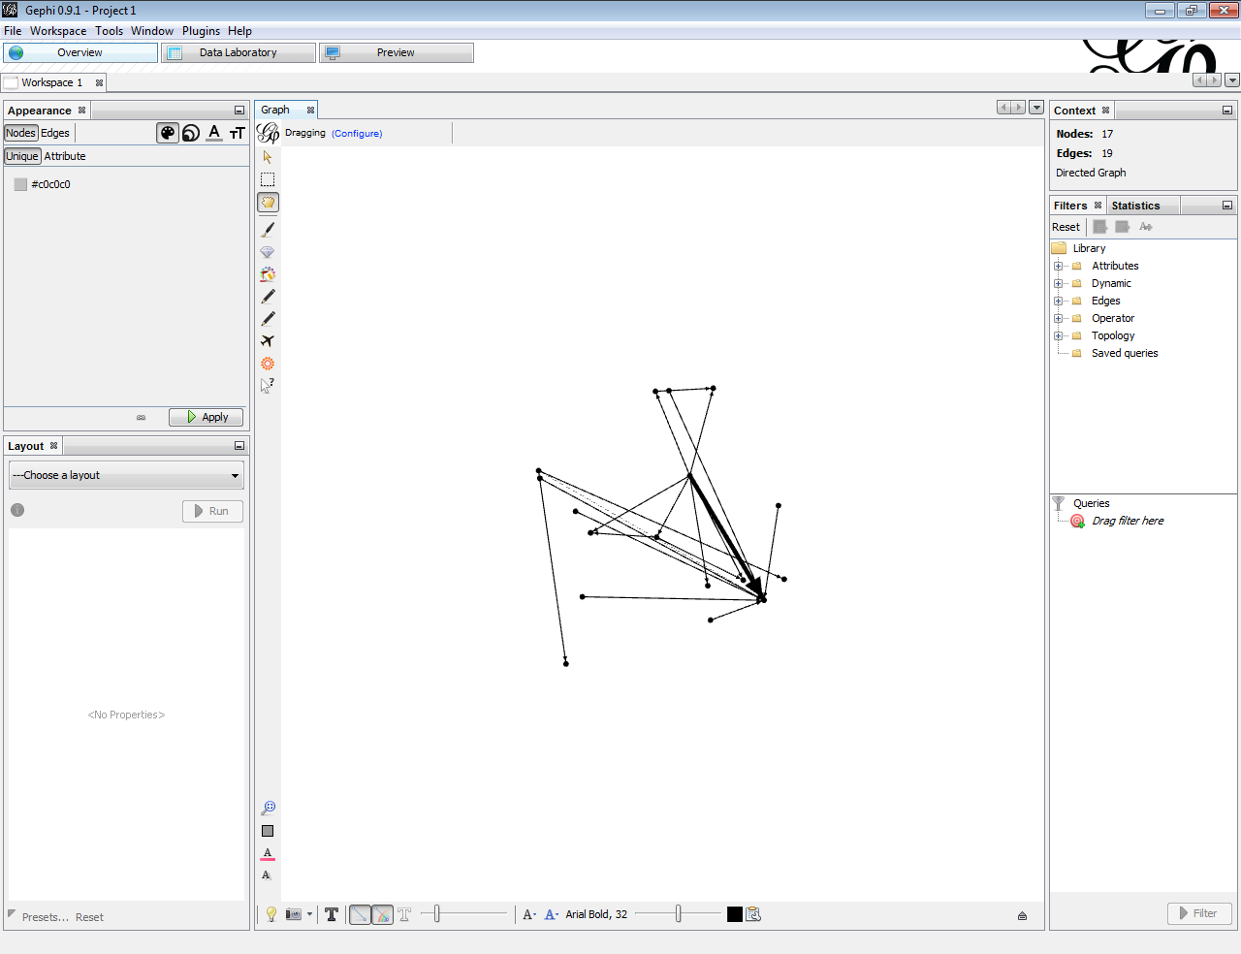Viewport: 1241px width, 954px height.
Task: Select the node Edit pointer tool
Action: click(268, 386)
